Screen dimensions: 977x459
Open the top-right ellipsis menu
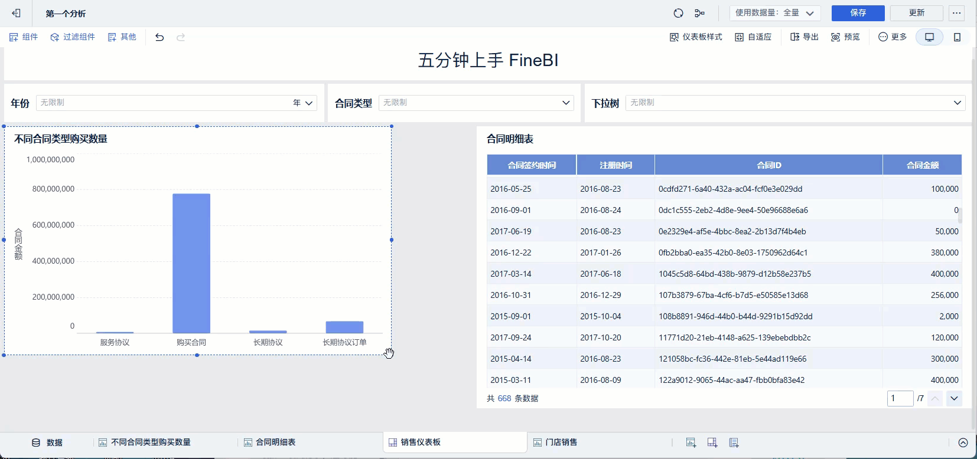[957, 13]
